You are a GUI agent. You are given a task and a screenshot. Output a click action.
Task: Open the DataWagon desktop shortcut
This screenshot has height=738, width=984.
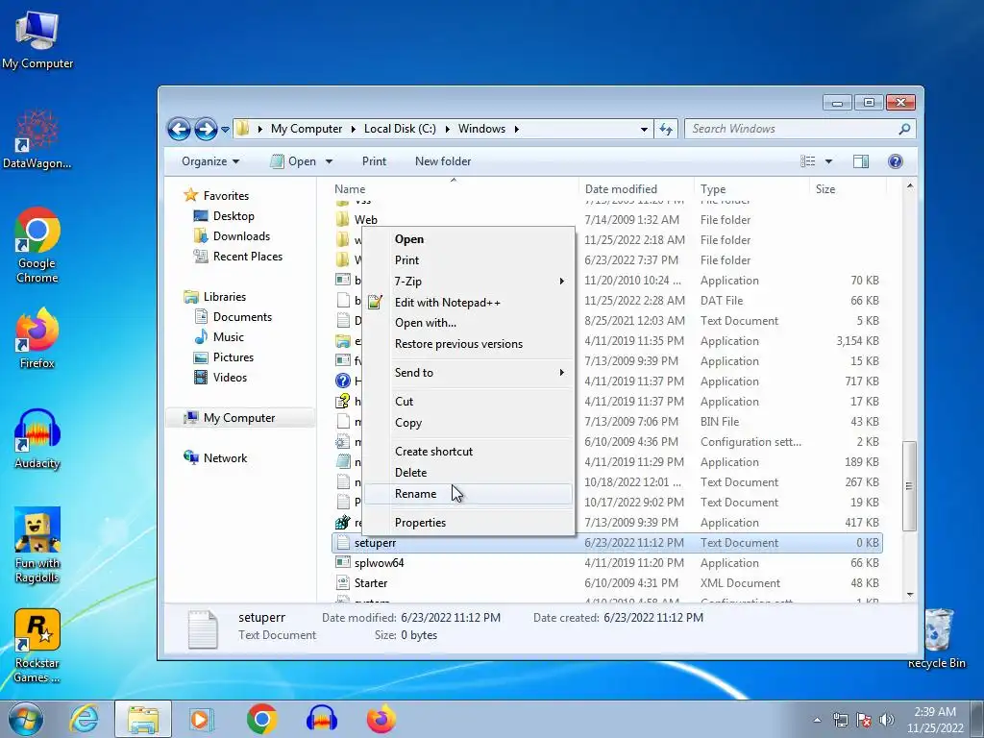pos(37,139)
